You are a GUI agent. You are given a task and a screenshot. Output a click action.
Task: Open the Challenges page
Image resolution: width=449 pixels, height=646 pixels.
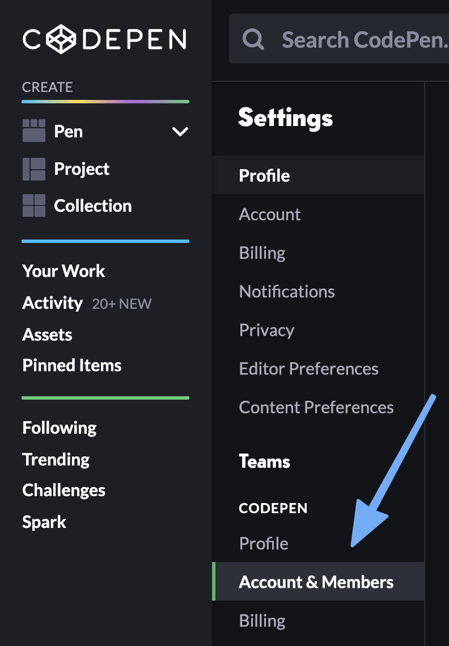tap(63, 490)
